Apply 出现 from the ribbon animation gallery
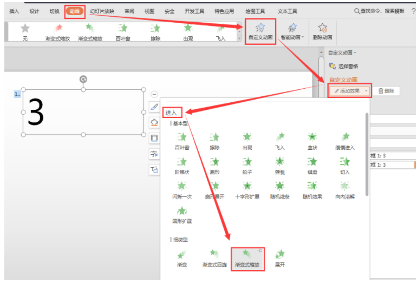Image resolution: width=418 pixels, height=283 pixels. pos(188,32)
